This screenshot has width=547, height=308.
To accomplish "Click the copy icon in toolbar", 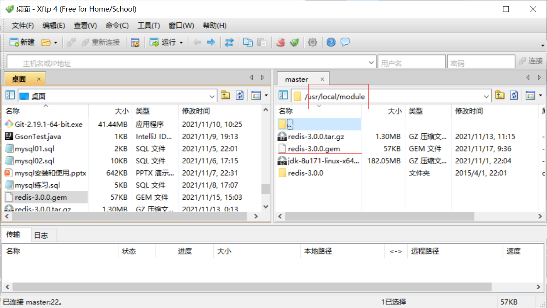I will [x=248, y=42].
